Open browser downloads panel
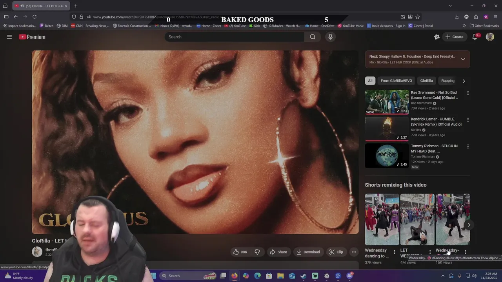Viewport: 502px width, 282px height. (x=457, y=17)
